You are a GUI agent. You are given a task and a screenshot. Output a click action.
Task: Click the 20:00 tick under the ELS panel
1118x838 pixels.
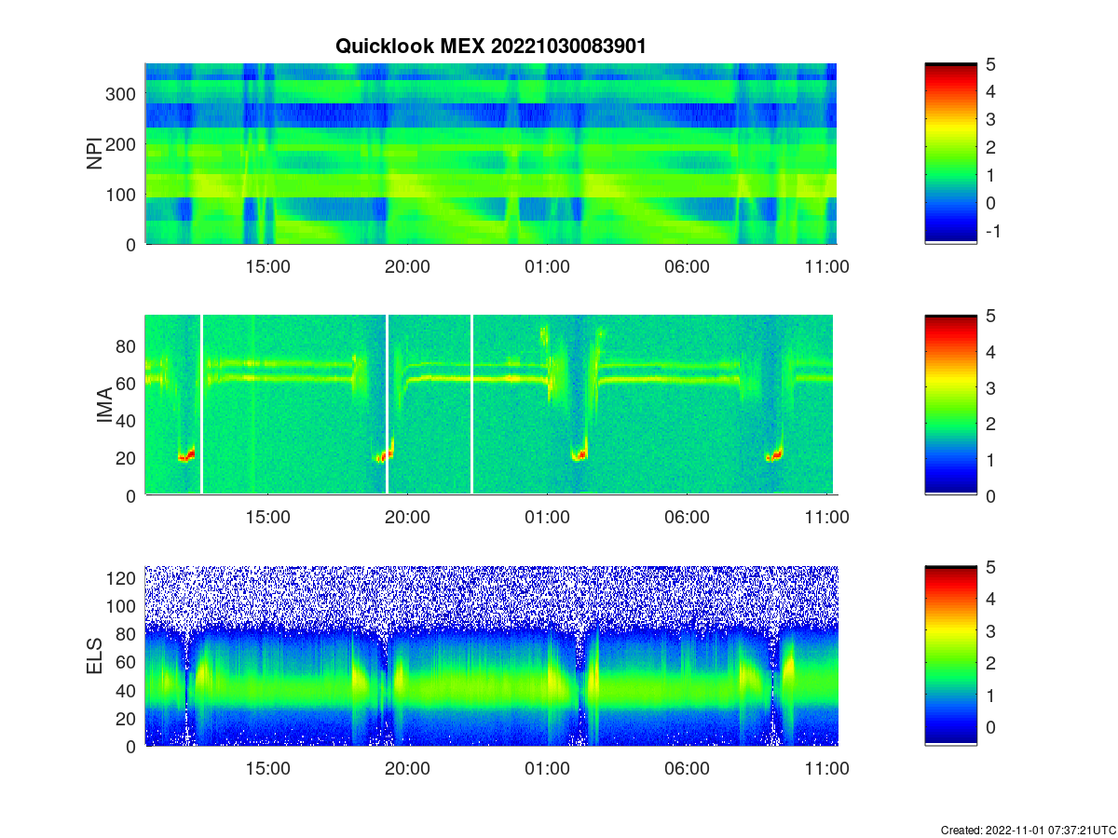408,769
